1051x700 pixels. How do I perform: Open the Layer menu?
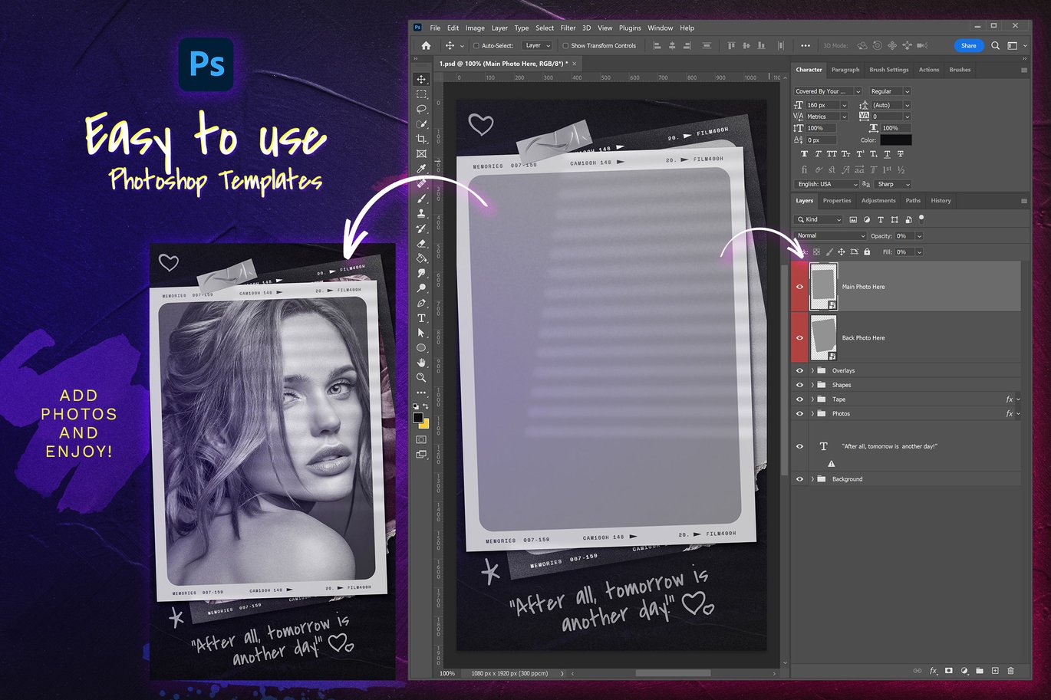click(499, 28)
